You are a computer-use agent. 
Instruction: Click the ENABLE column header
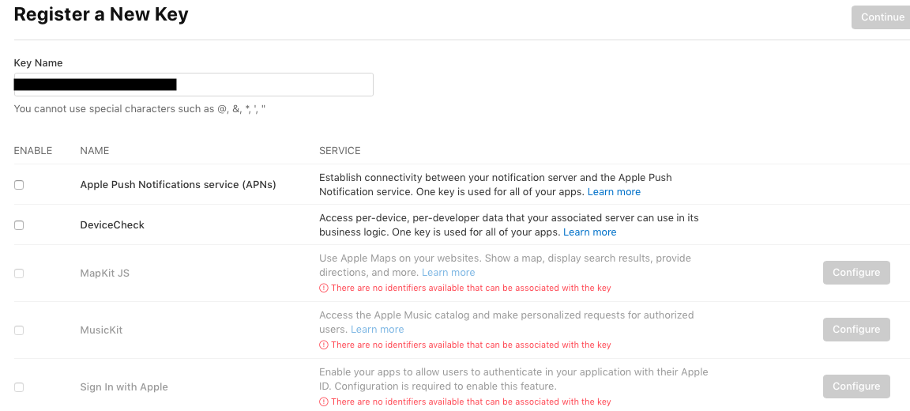point(33,151)
